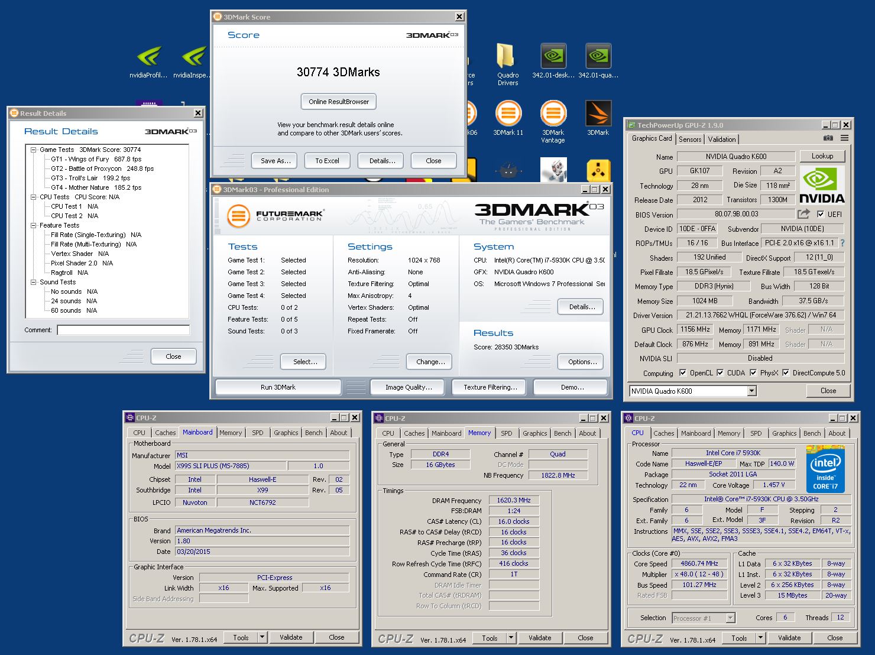This screenshot has height=655, width=875.
Task: Click the Lookup button in GPU-Z
Action: pyautogui.click(x=822, y=156)
